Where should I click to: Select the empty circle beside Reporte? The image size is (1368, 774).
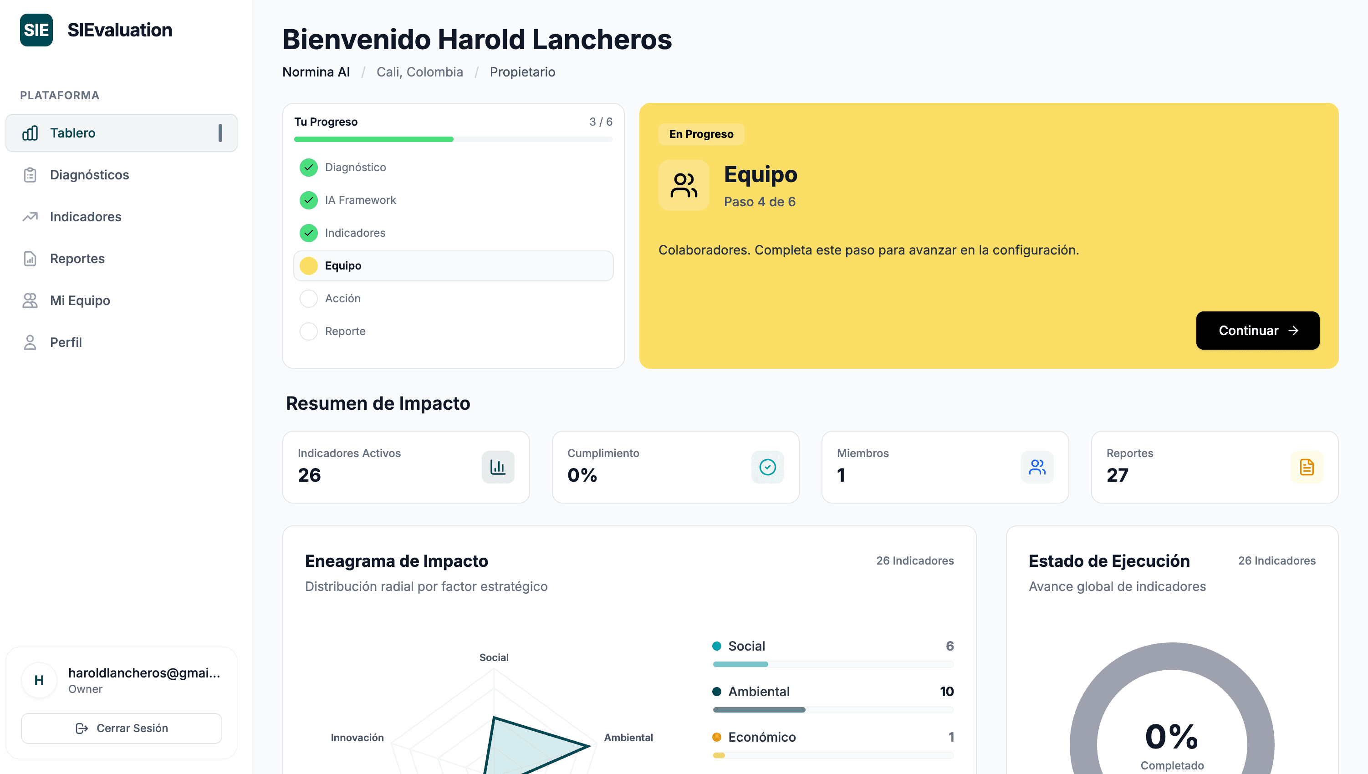pos(309,331)
